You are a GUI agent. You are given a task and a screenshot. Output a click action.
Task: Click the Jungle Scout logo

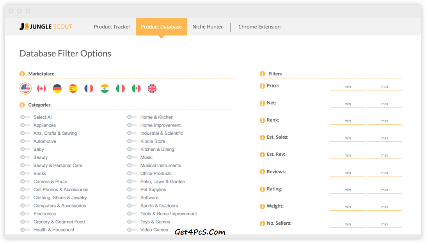pos(46,27)
